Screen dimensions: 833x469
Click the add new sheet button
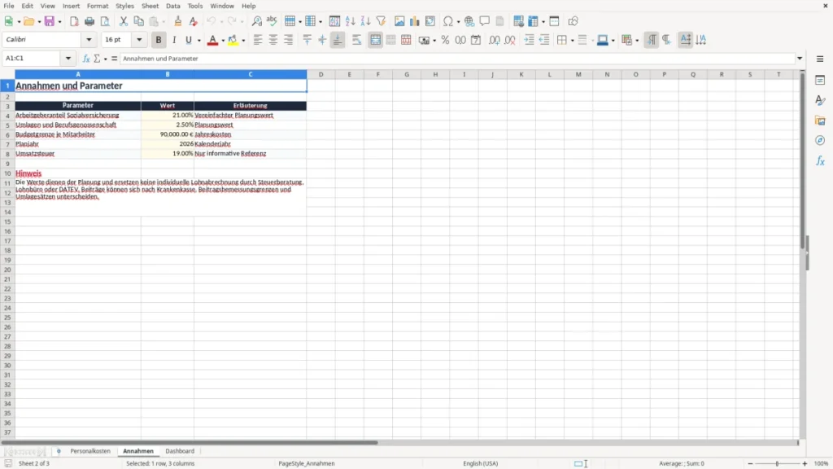59,451
